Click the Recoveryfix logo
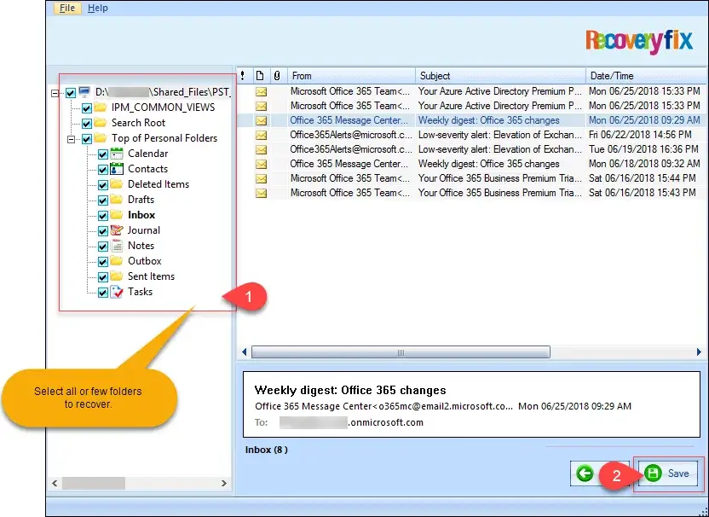Image resolution: width=709 pixels, height=517 pixels. 642,39
